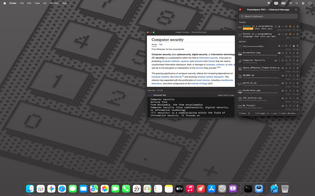315x196 pixels.
Task: Toggle Quick Look eye for README.md
Action: click(x=283, y=76)
